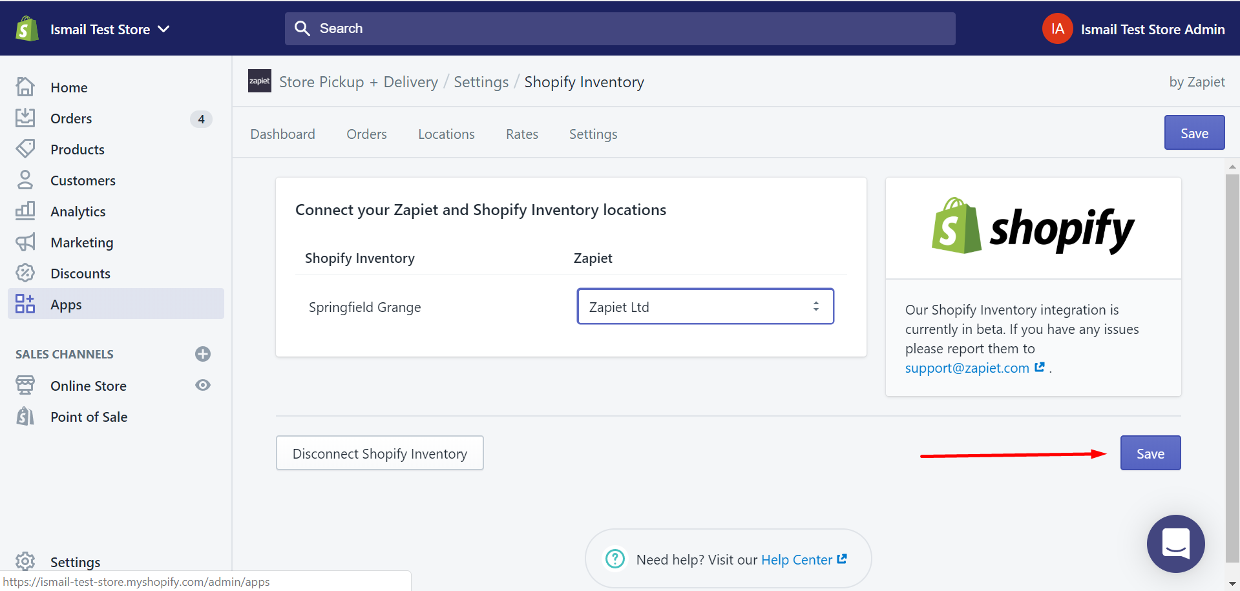View online store via eye icon
This screenshot has height=591, width=1240.
[203, 385]
